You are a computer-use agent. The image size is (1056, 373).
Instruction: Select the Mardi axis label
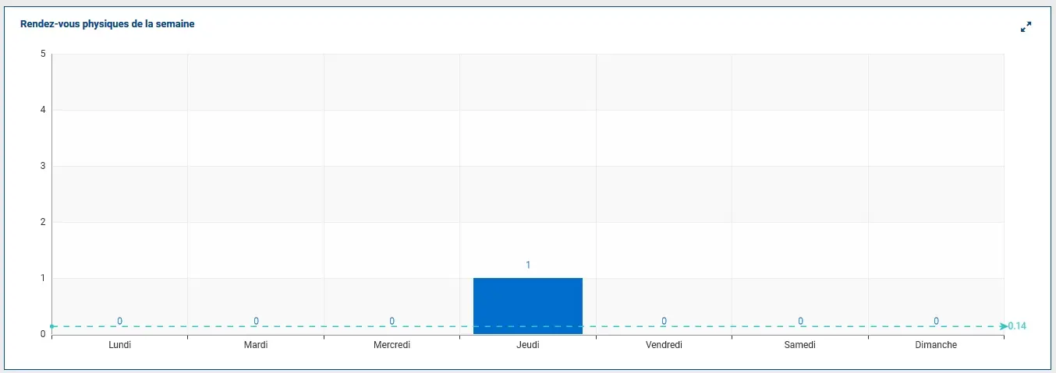pos(256,345)
